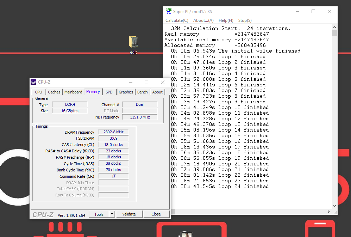The image size is (351, 237).
Task: Click the scroll down arrow in Super PI
Action: click(x=334, y=206)
